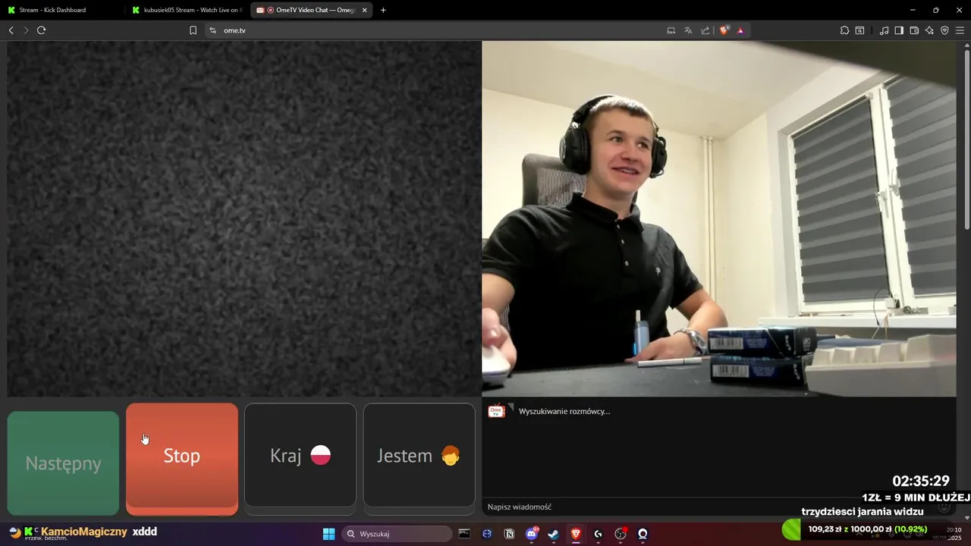
Task: Open the Brave Rewards triangle icon
Action: point(740,30)
